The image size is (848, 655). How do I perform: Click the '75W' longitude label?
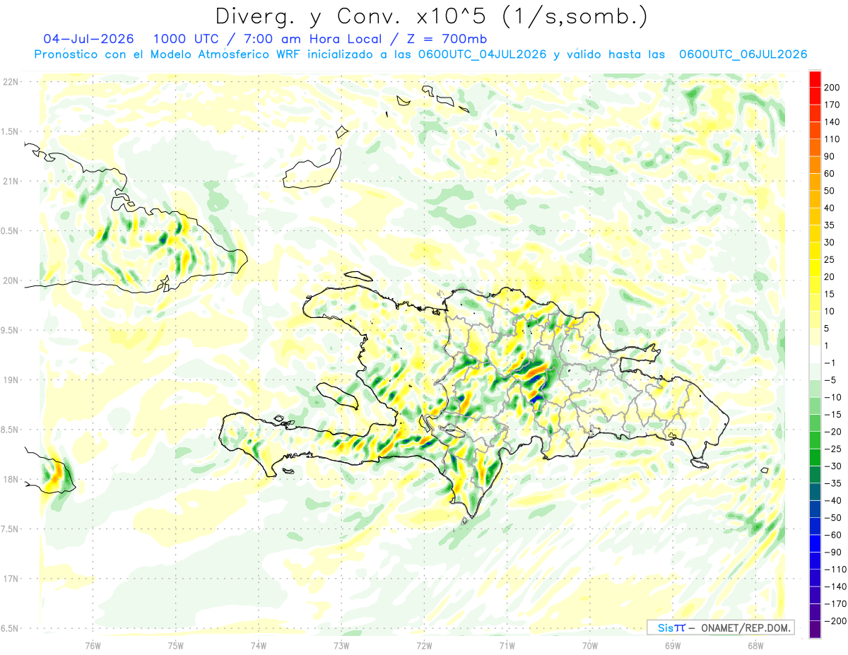175,645
